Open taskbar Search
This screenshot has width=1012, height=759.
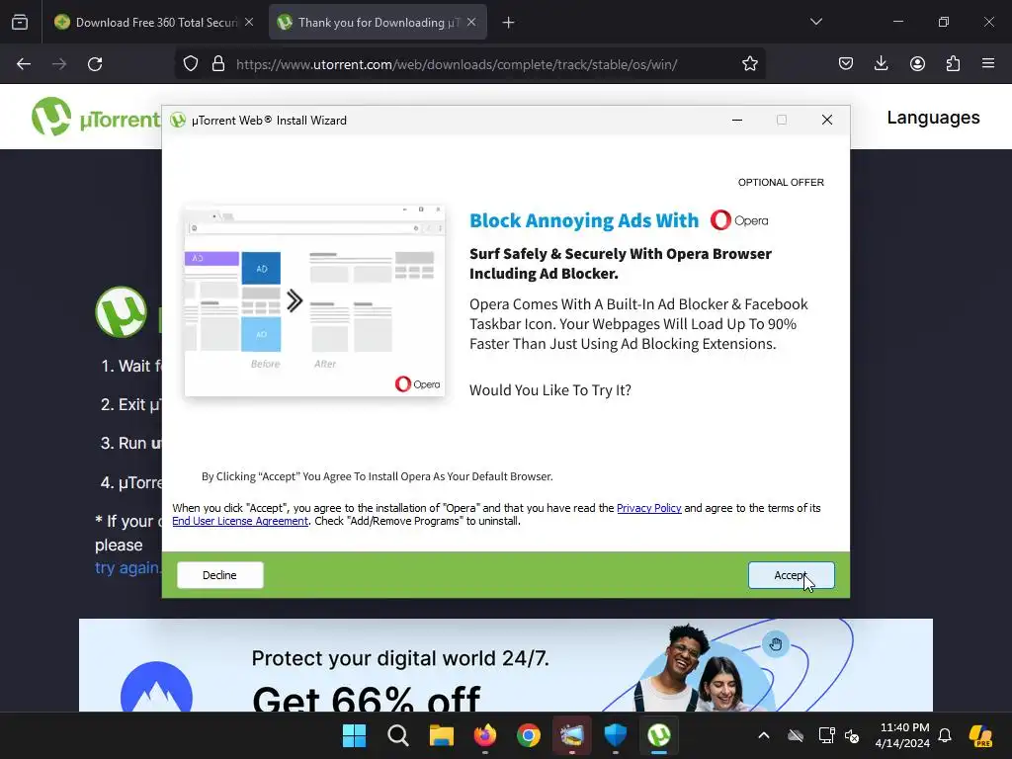398,735
